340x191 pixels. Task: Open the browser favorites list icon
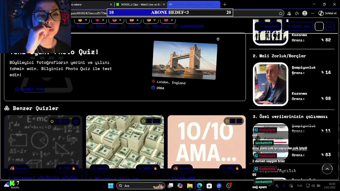click(297, 13)
